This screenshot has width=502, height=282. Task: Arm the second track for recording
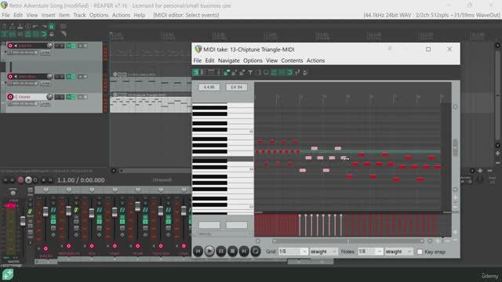(x=10, y=77)
